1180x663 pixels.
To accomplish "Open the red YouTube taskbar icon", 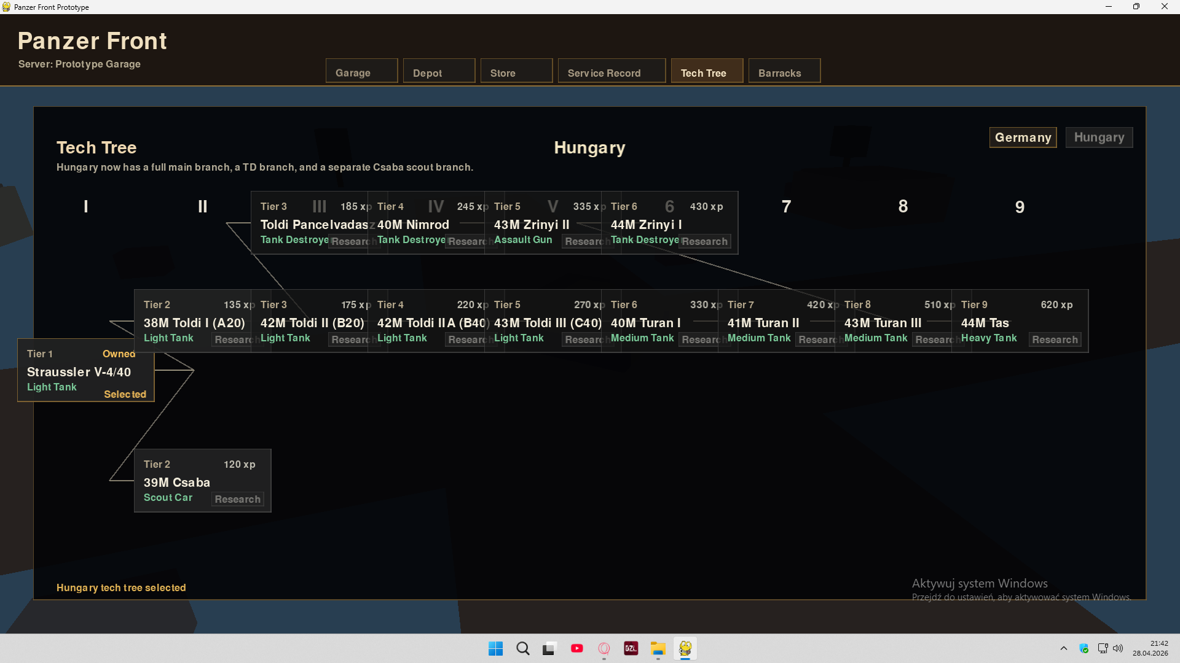I will [x=576, y=648].
